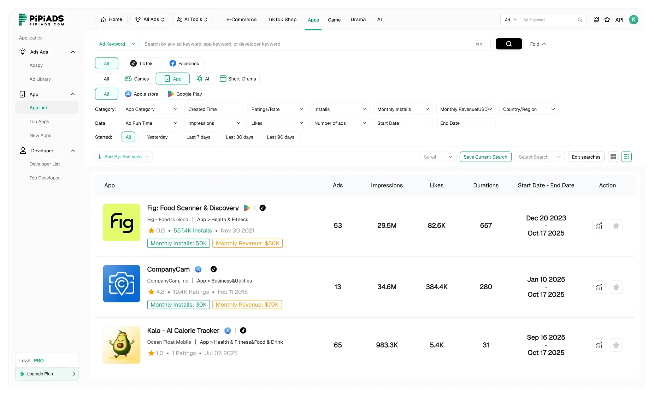Switch to the TikTok Shop tab
Screen dimensions: 654x396
click(x=282, y=19)
